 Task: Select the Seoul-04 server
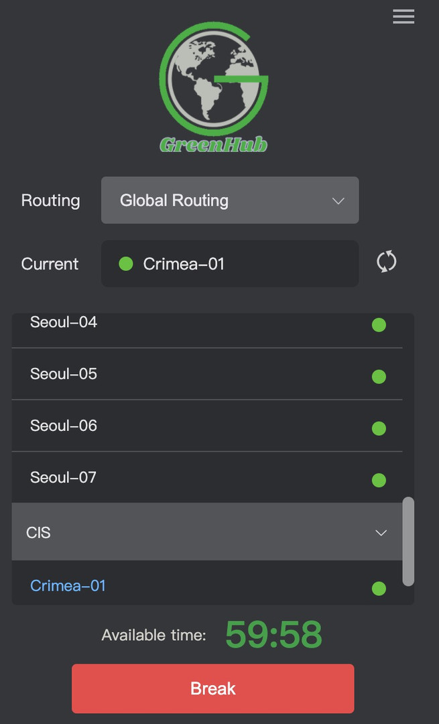pyautogui.click(x=64, y=322)
